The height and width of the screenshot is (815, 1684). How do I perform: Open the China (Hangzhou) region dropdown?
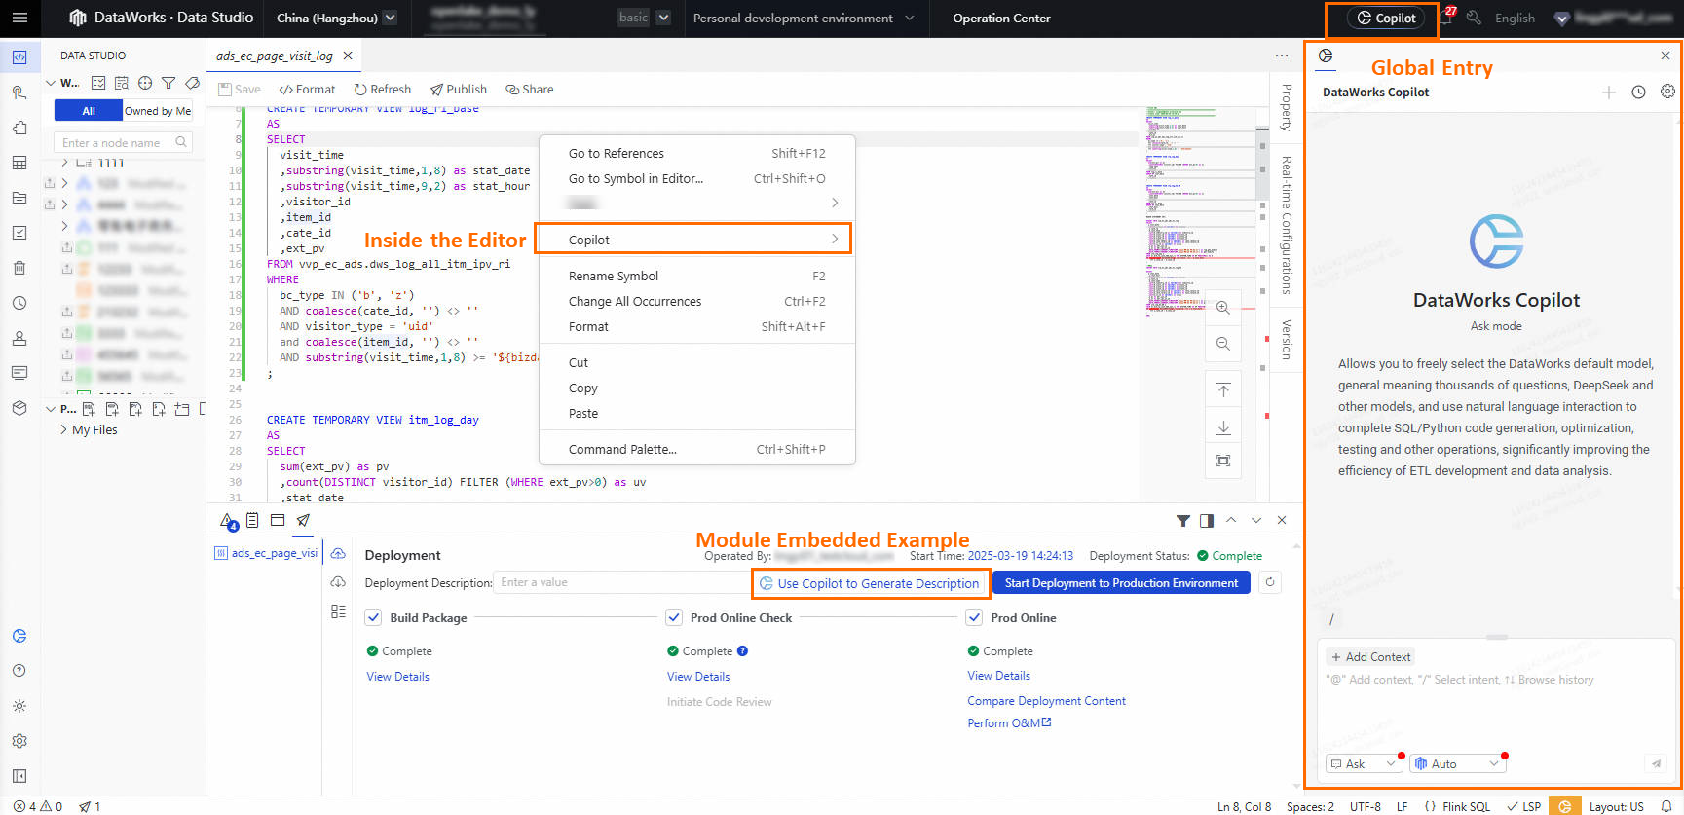336,18
